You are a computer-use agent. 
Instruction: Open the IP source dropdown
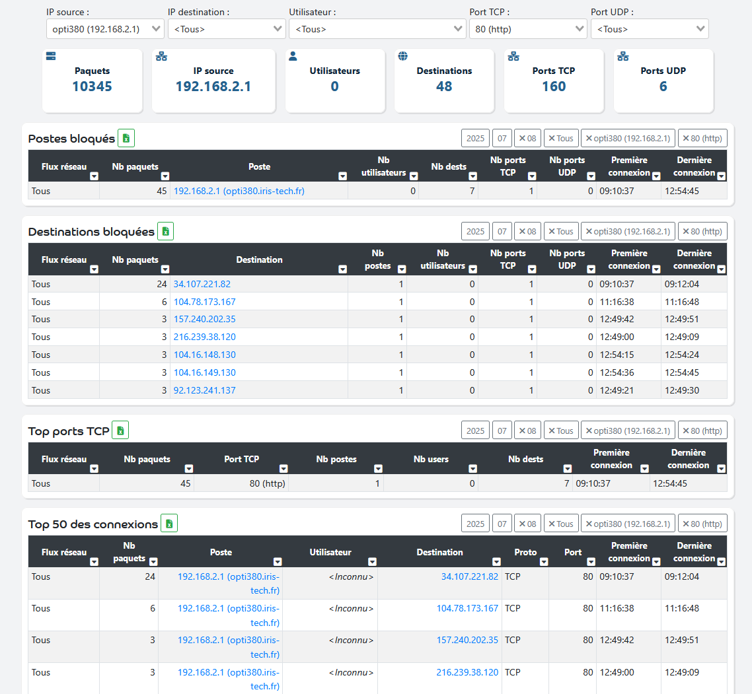coord(105,29)
